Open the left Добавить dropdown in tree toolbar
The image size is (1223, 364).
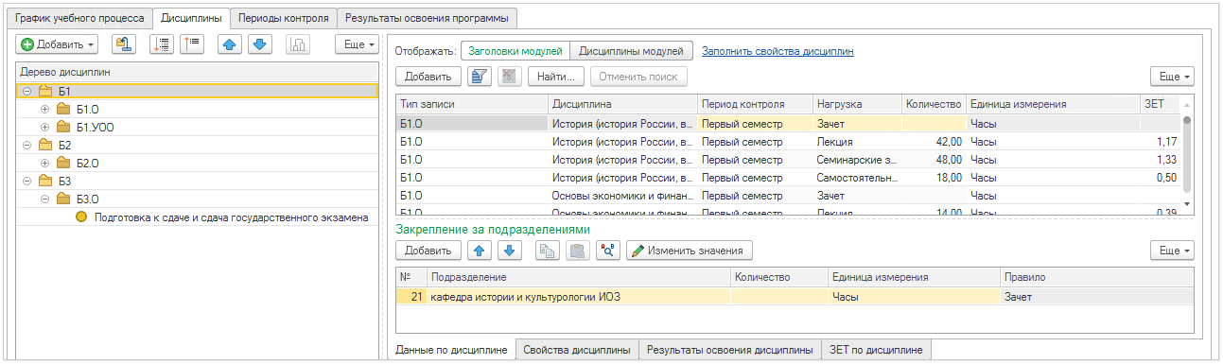point(59,44)
